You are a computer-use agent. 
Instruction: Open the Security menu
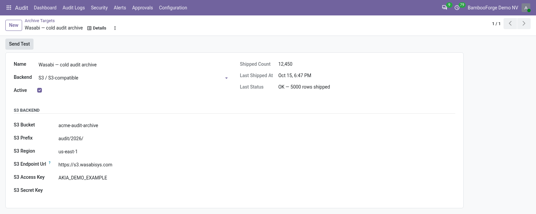[x=99, y=8]
